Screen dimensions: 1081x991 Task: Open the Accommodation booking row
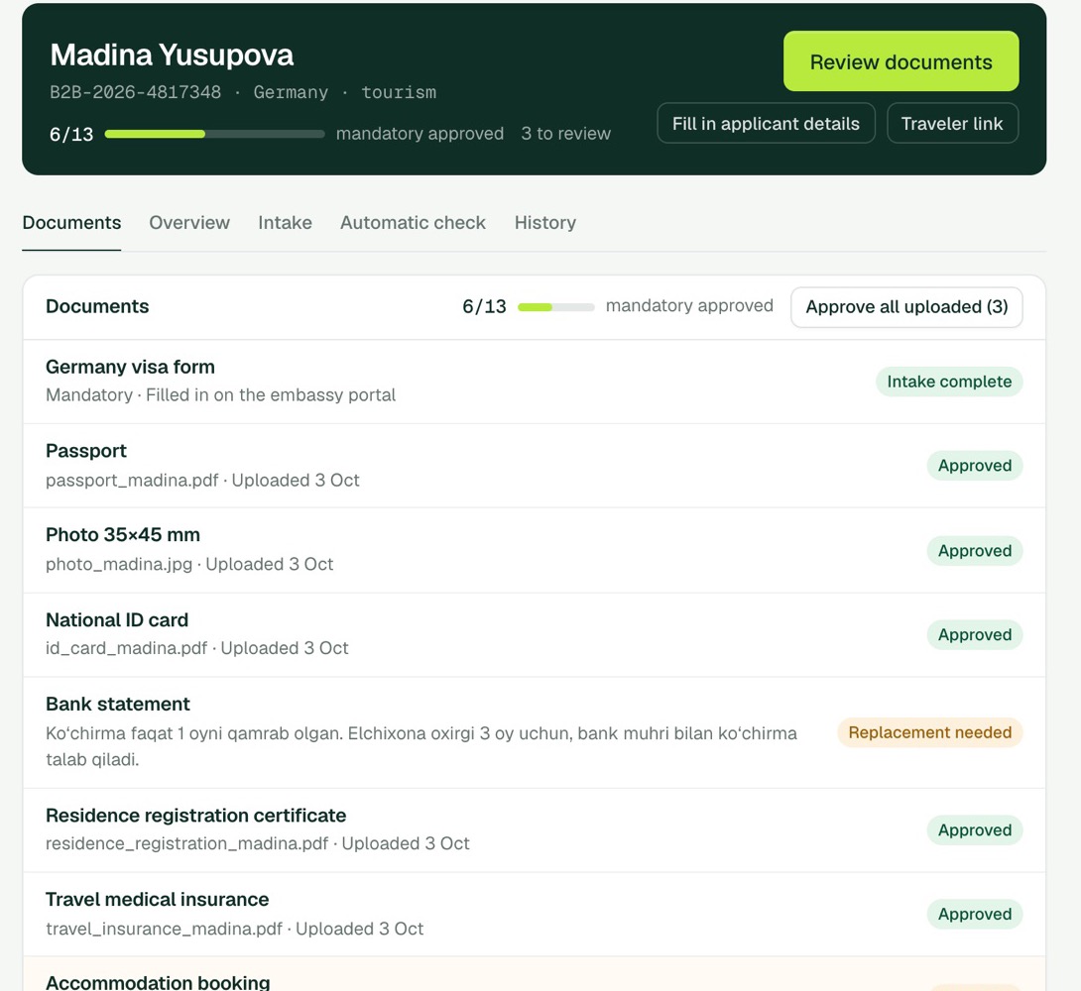(x=535, y=974)
